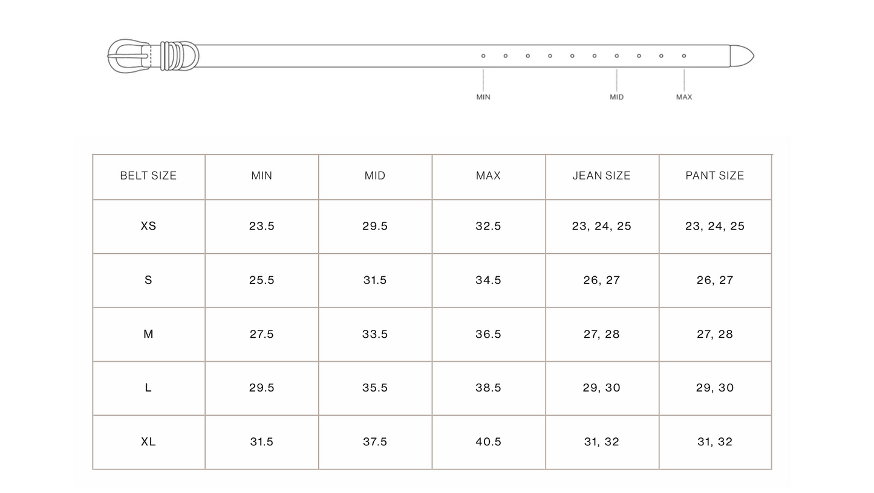Select the XL belt size row label

tap(148, 442)
